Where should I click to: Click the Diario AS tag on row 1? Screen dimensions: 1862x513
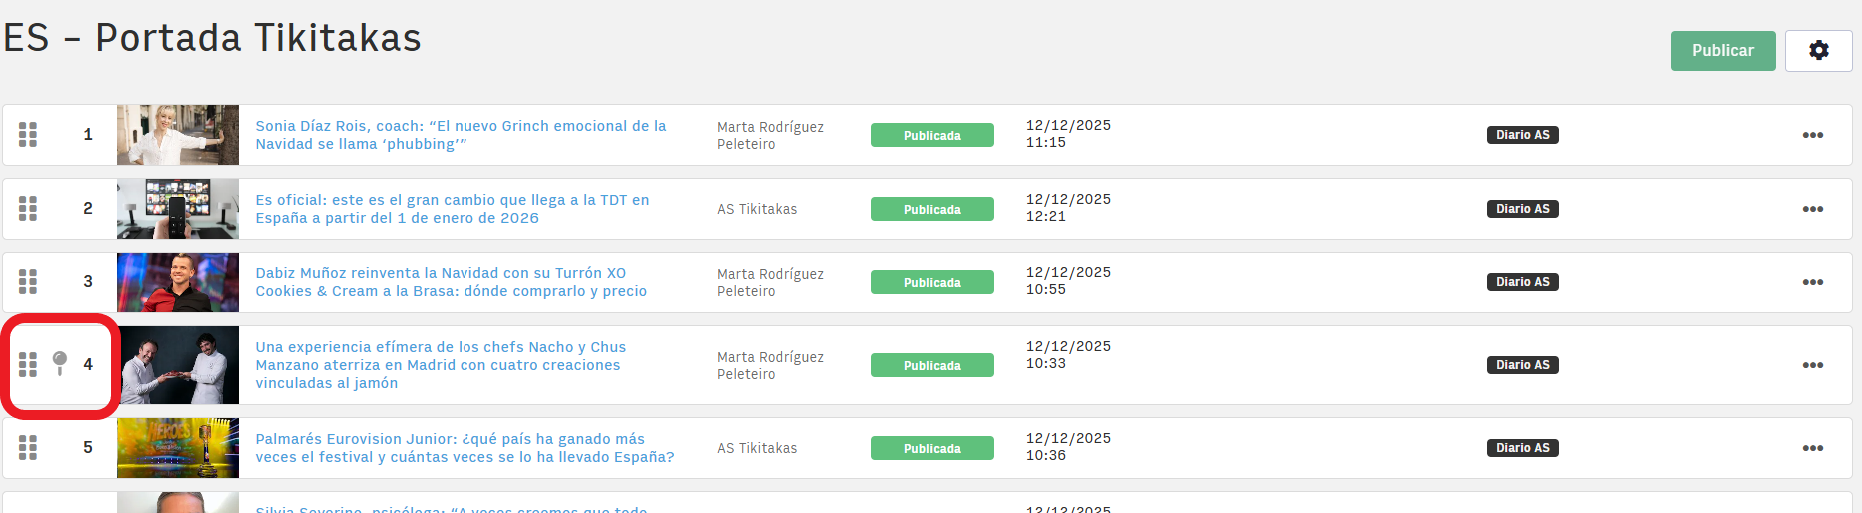coord(1522,135)
